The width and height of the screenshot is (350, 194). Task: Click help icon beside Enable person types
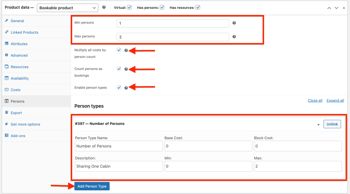coord(126,88)
